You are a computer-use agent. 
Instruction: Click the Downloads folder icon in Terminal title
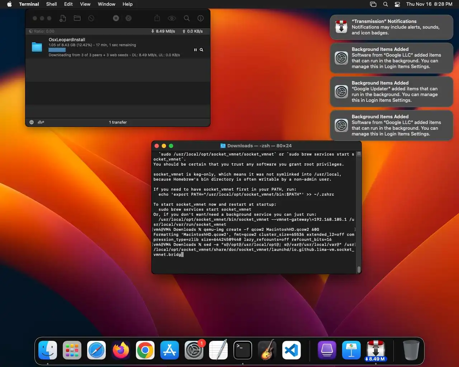[x=223, y=146]
